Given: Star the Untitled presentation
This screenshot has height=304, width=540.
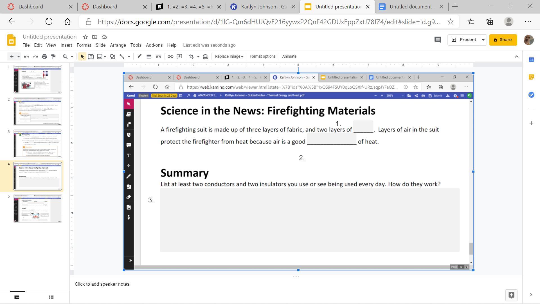Looking at the screenshot, I should click(85, 37).
